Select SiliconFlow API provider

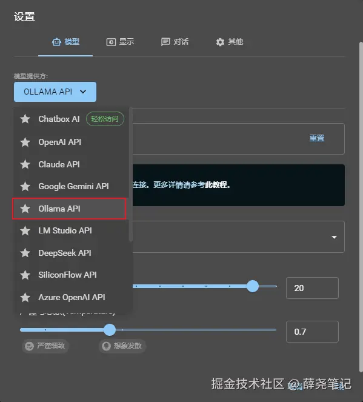tap(72, 275)
